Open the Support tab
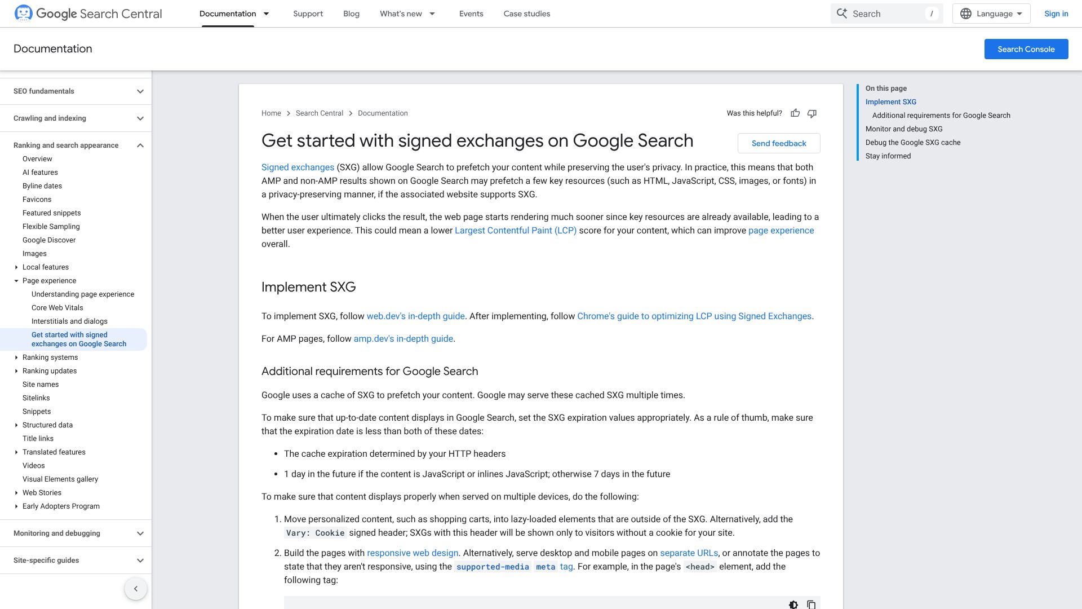 pos(308,14)
